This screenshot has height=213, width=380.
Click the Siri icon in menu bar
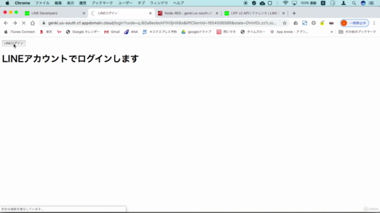(363, 3)
